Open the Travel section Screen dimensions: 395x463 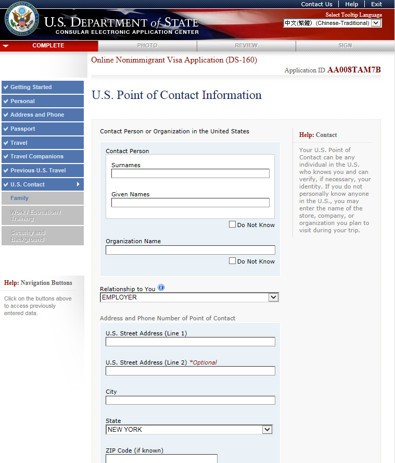tap(43, 143)
